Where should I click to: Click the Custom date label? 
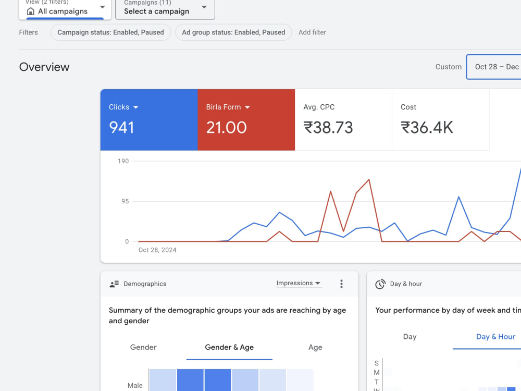(x=448, y=67)
